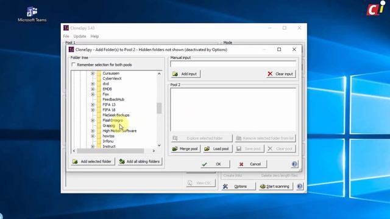Open Microsoft Teams desktop shortcut
390x219 pixels.
[32, 15]
